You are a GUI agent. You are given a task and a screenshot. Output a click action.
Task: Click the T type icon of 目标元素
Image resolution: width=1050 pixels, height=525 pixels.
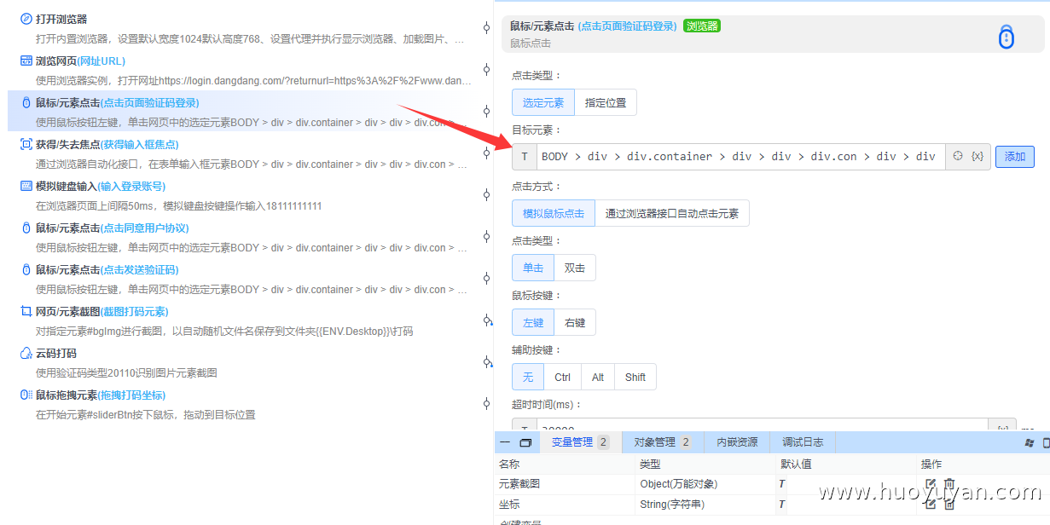coord(524,156)
